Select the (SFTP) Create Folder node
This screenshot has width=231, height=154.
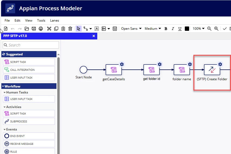[x=212, y=69]
